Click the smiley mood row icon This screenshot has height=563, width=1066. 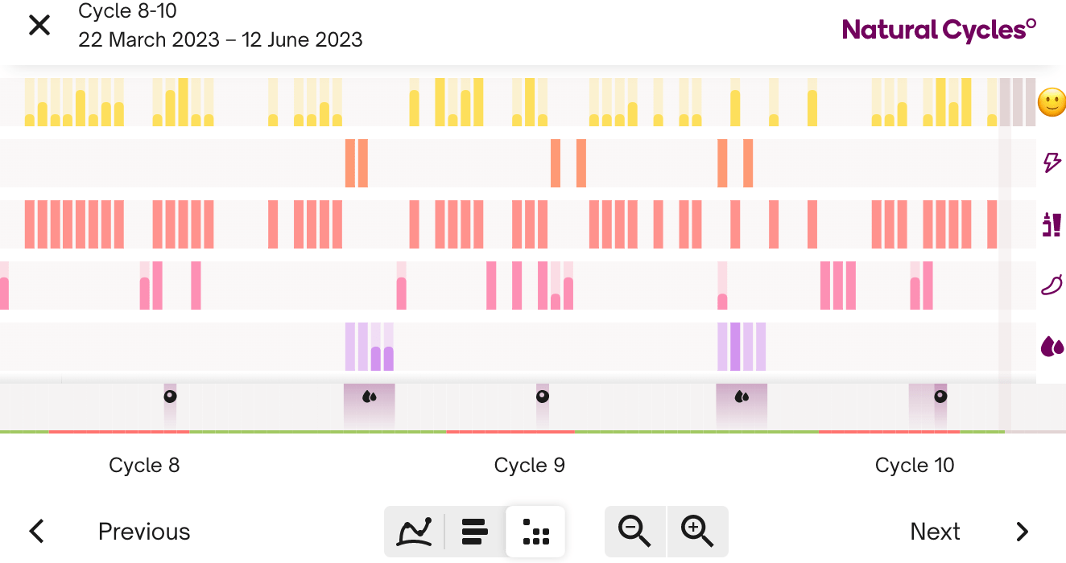[x=1052, y=102]
